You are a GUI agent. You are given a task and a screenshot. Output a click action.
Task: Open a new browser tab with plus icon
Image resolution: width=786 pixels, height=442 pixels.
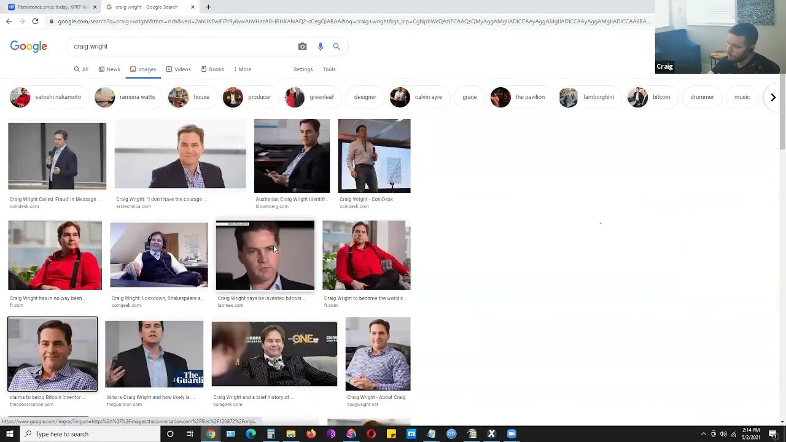[208, 7]
